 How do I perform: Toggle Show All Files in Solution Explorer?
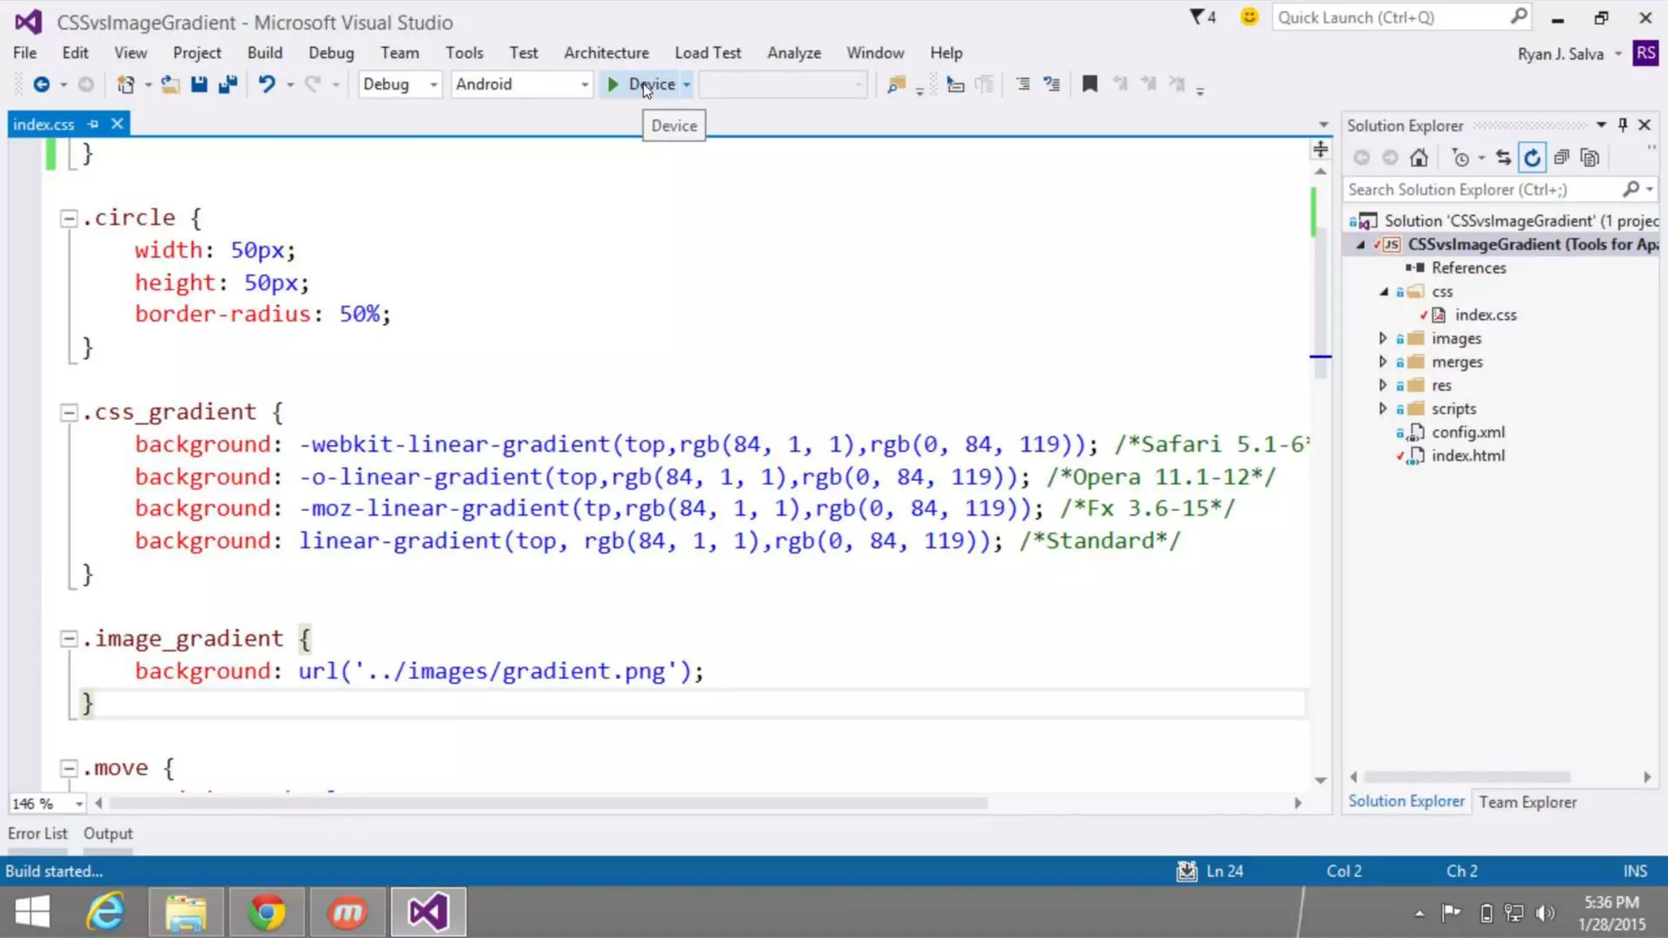(1589, 158)
